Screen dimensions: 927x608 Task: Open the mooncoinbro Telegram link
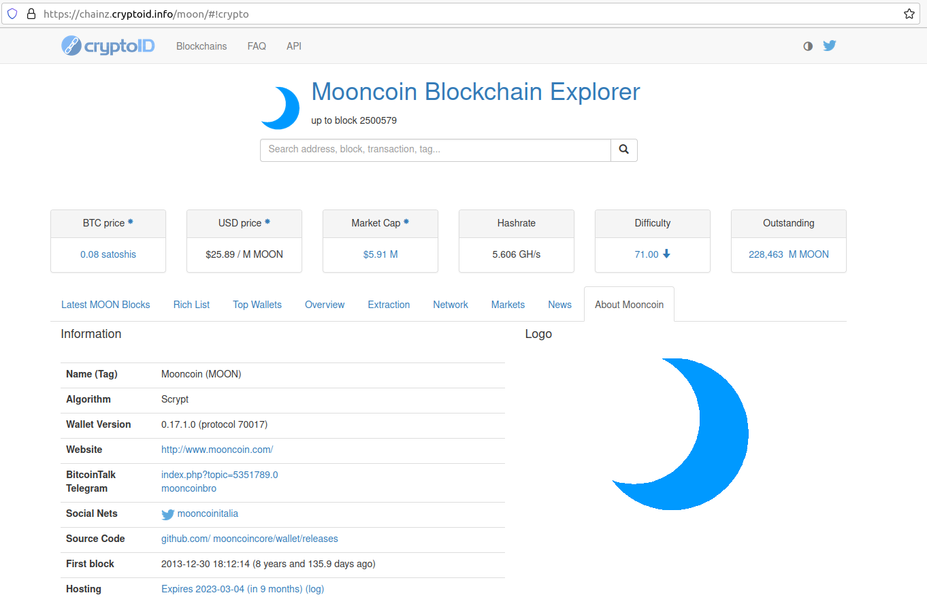click(x=189, y=488)
